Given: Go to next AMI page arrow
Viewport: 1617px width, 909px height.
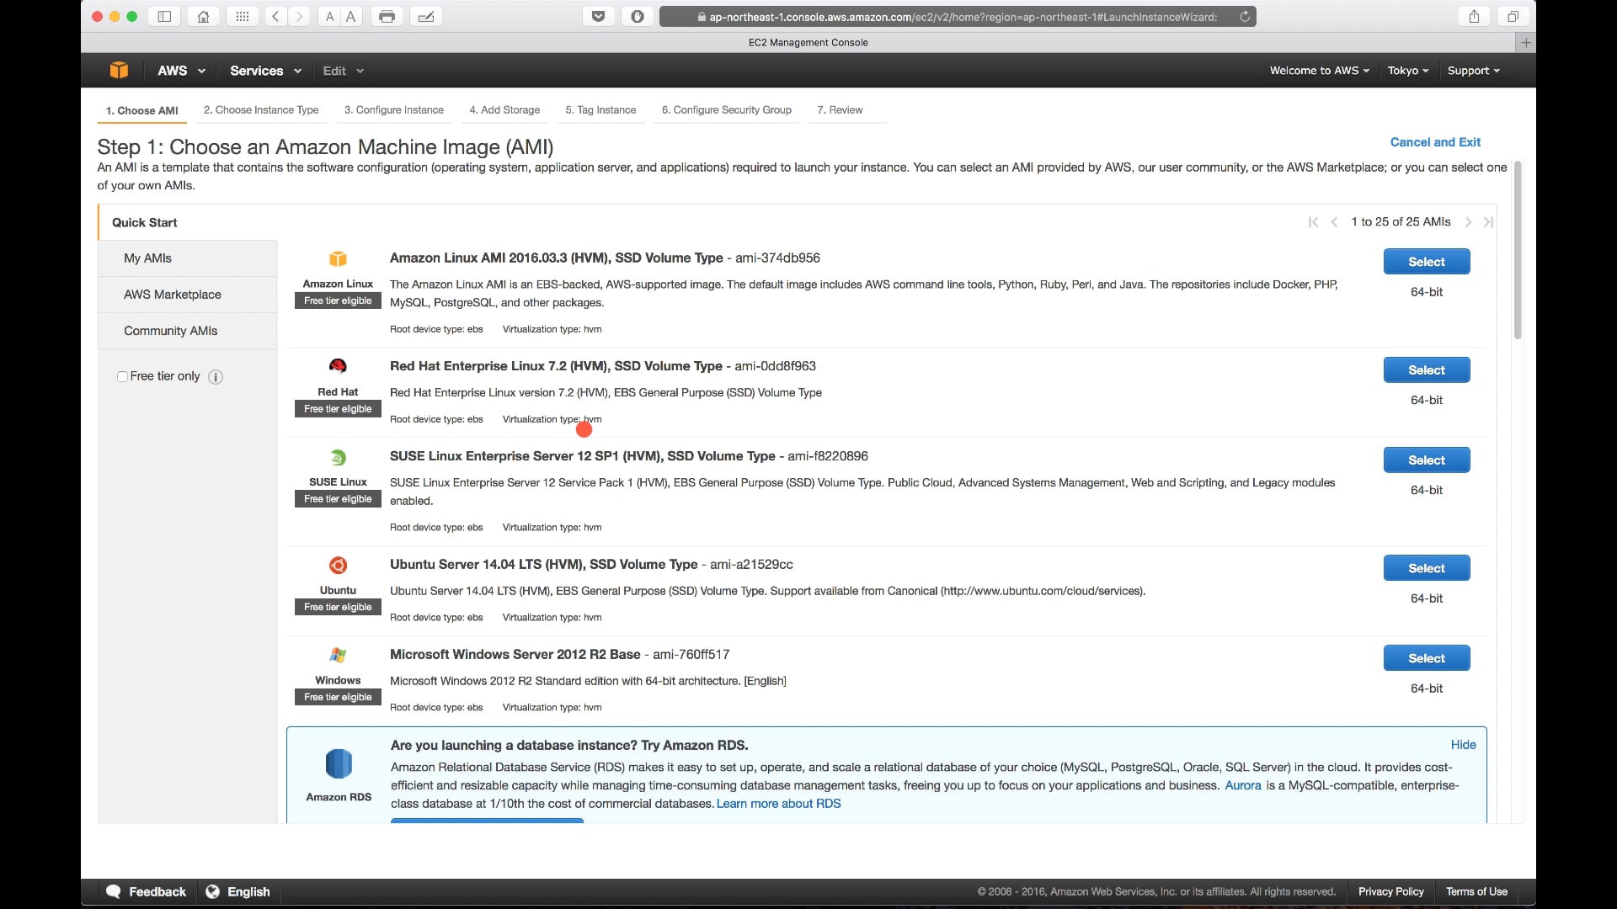Looking at the screenshot, I should [1468, 222].
